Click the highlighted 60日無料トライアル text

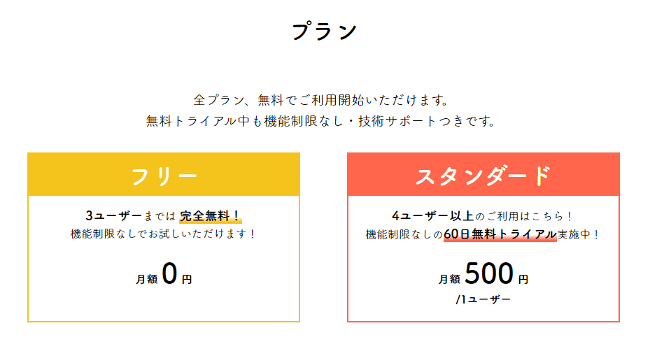click(x=500, y=234)
